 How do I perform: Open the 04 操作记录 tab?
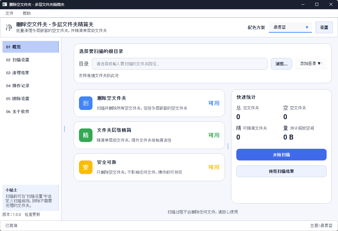click(x=30, y=86)
